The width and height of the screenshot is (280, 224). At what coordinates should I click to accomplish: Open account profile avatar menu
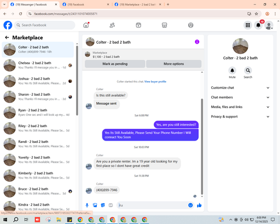tap(269, 25)
